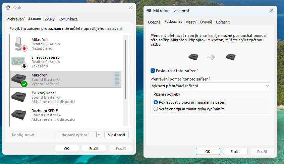Open the Zvuky tab
Image resolution: width=284 pixels, height=164 pixels.
[x=49, y=19]
